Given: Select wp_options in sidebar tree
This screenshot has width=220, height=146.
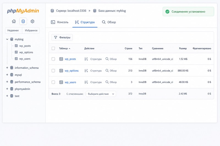Looking at the screenshot, I should click(x=26, y=52).
